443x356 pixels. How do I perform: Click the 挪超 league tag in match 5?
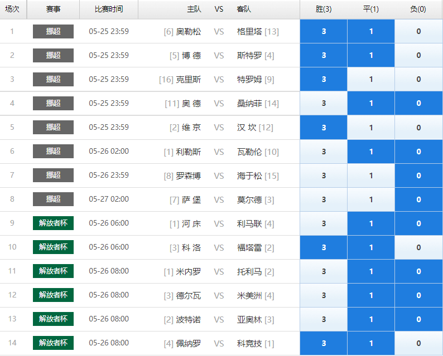click(53, 127)
